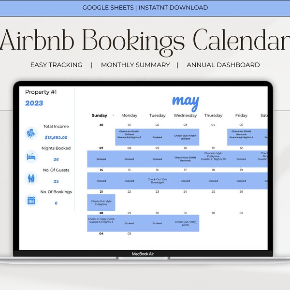Select the Booked cell under Tuesday 09
The height and width of the screenshot is (290, 290).
(x=157, y=159)
